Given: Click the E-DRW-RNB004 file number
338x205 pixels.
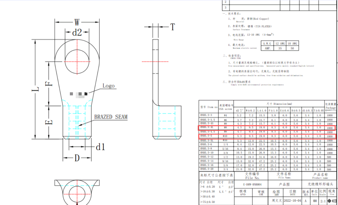Looking at the screenshot, I should pyautogui.click(x=251, y=185).
